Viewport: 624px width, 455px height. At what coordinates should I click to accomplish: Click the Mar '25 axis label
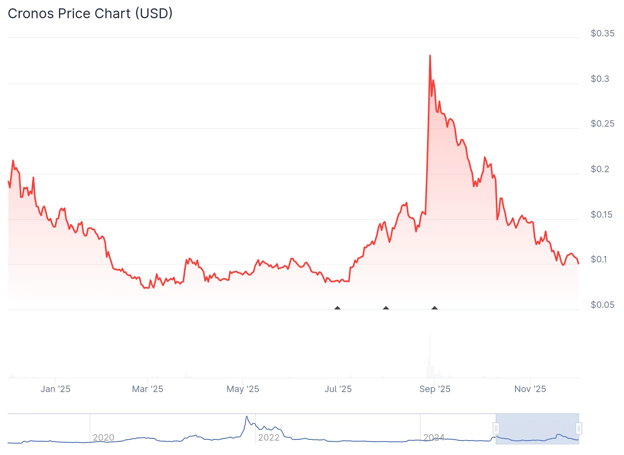pos(148,389)
